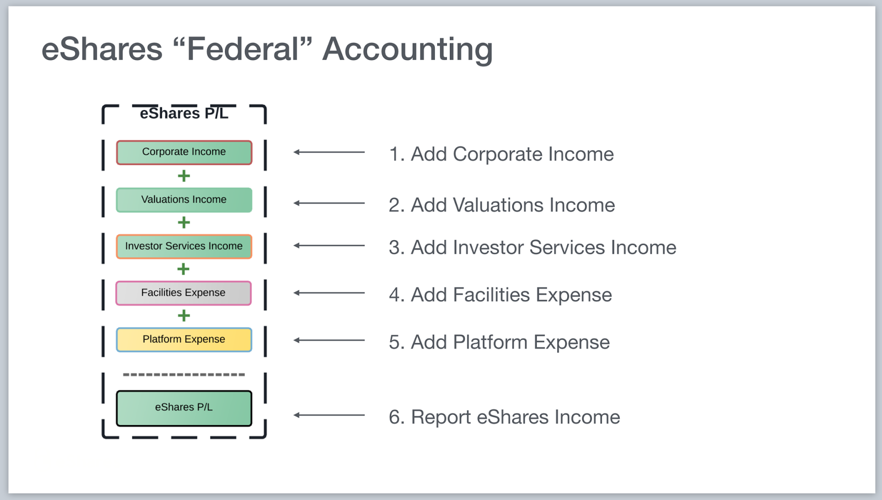Click the plus sign above Platform Expense

coord(184,316)
